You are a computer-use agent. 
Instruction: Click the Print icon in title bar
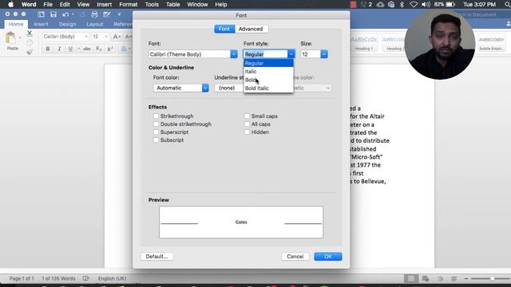94,14
